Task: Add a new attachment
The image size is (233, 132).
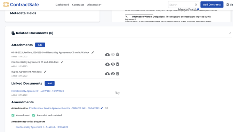Action: tap(40, 45)
